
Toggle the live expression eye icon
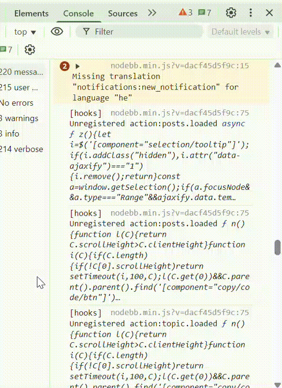coord(57,32)
